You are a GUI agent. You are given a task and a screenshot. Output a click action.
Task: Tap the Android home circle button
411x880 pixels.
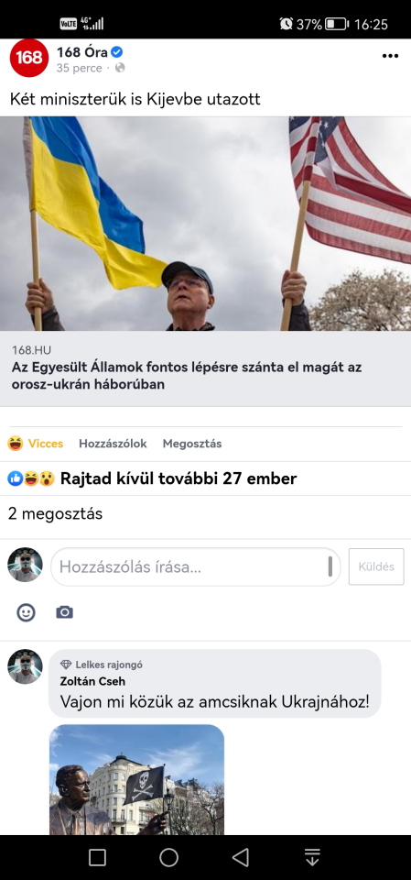[x=168, y=857]
